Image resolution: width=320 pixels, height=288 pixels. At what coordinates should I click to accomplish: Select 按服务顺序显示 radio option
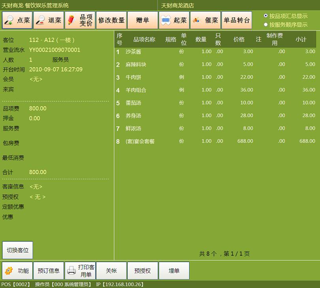[x=266, y=24]
